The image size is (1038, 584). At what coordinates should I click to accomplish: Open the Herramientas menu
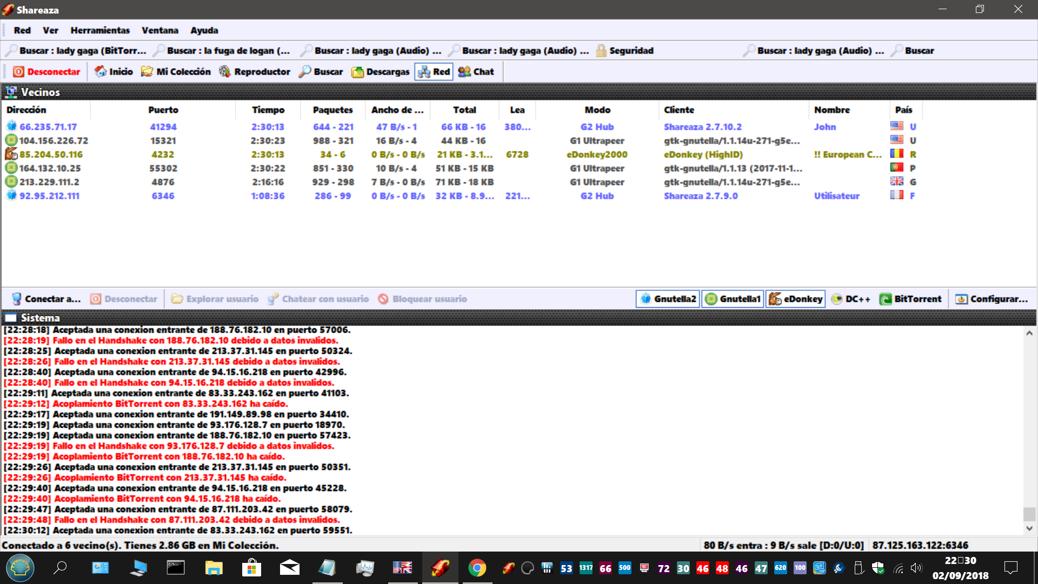pyautogui.click(x=100, y=30)
